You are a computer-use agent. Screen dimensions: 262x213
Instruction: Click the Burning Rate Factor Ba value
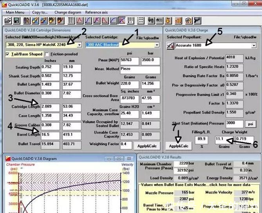[235, 77]
